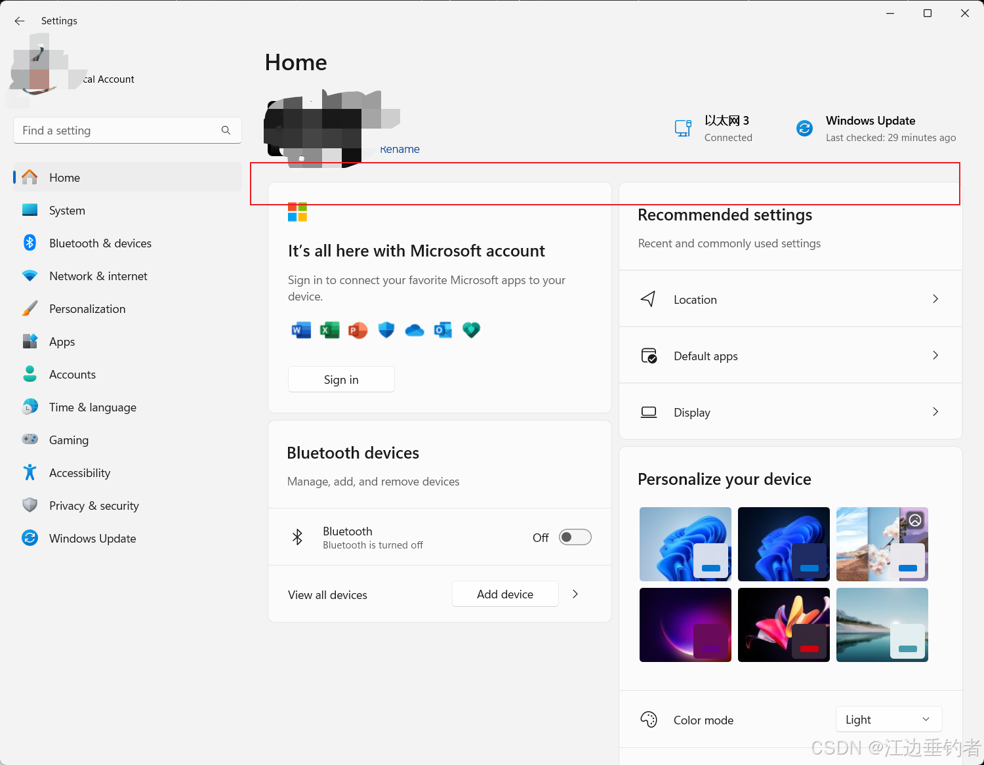Click the Windows Update sidebar icon
The image size is (984, 765).
coord(30,538)
